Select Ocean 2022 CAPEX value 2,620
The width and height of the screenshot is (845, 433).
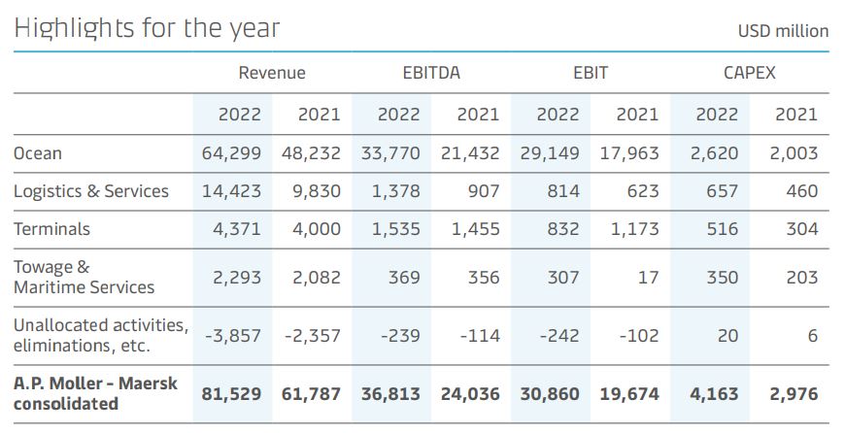coord(714,153)
